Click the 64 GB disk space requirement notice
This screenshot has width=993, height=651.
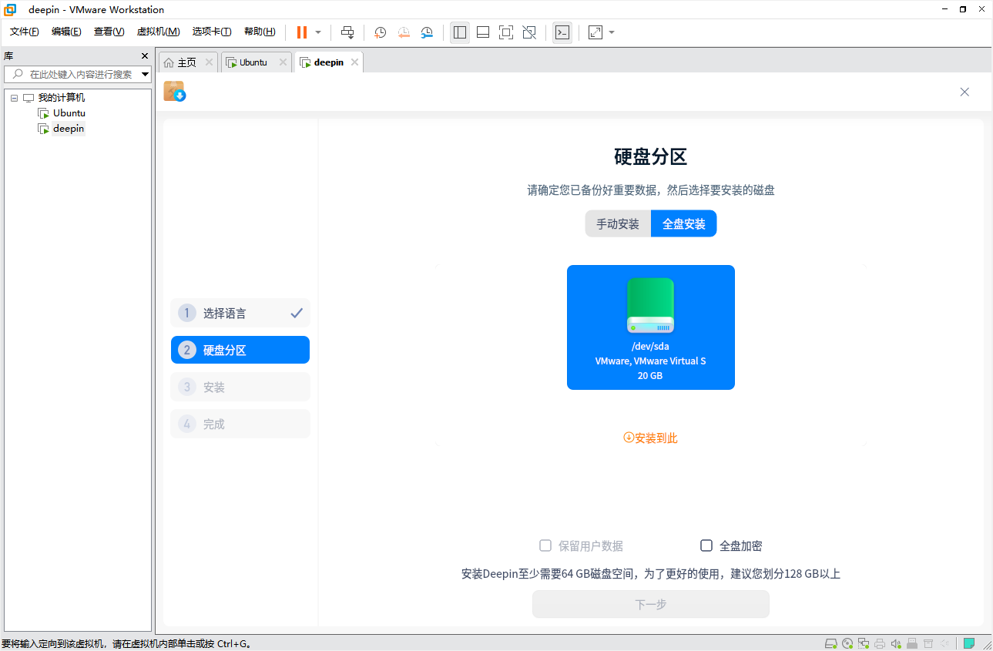651,574
